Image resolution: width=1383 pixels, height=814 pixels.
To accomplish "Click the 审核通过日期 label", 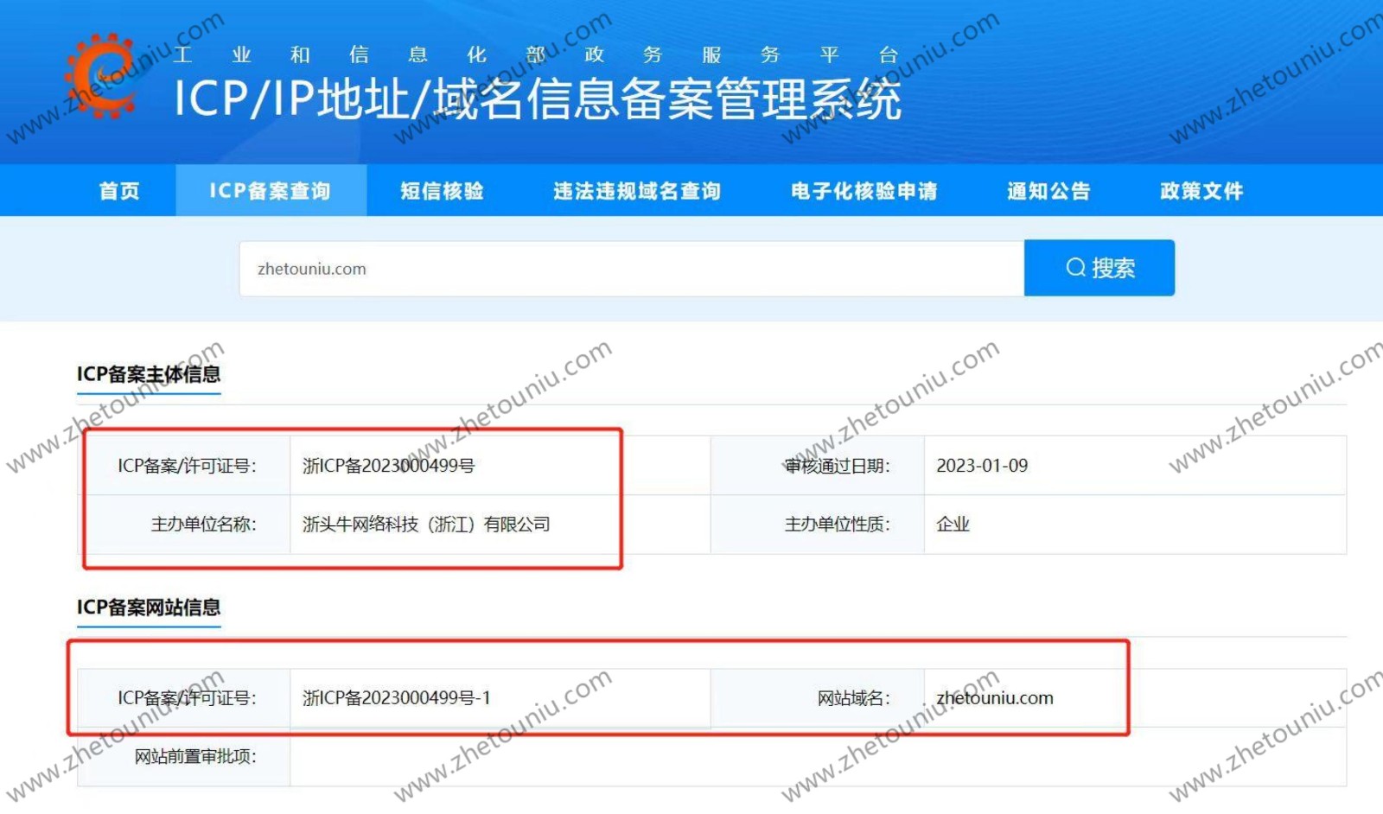I will 837,466.
